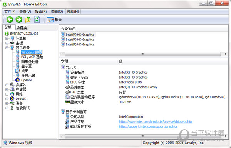The width and height of the screenshot is (231, 148).
Task: Click the device list horizontal scrollbar thumb
Action: (x=142, y=54)
